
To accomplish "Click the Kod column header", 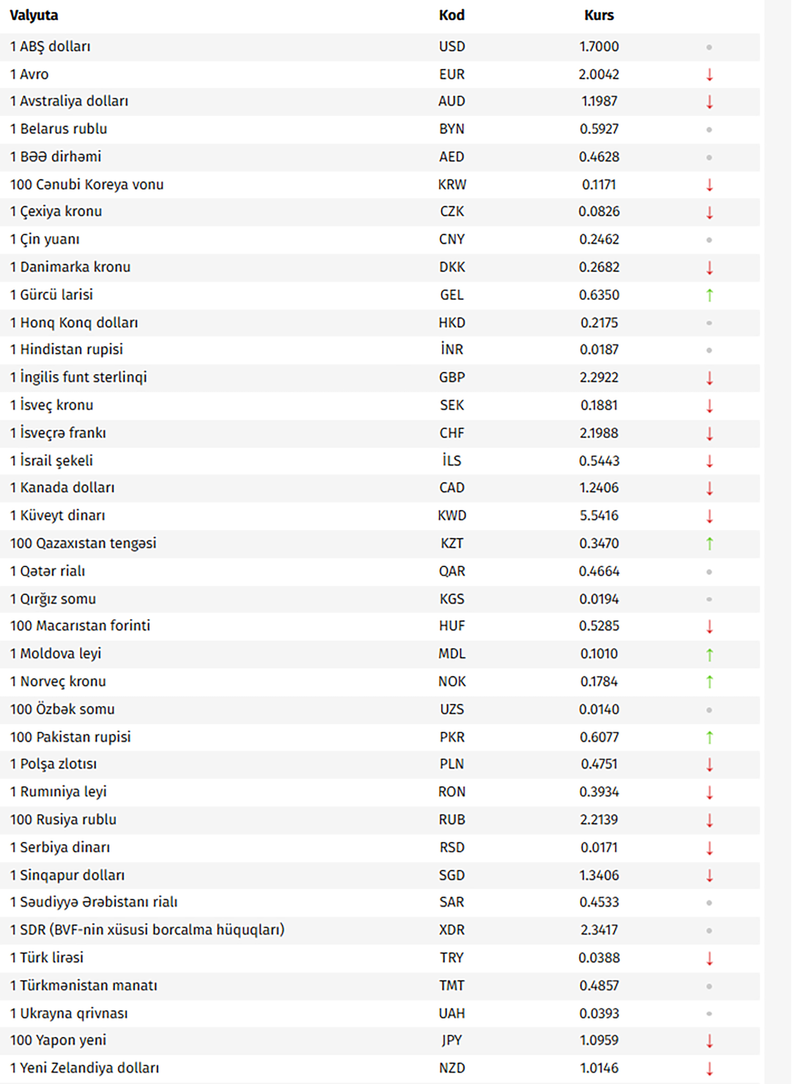I will pos(452,16).
